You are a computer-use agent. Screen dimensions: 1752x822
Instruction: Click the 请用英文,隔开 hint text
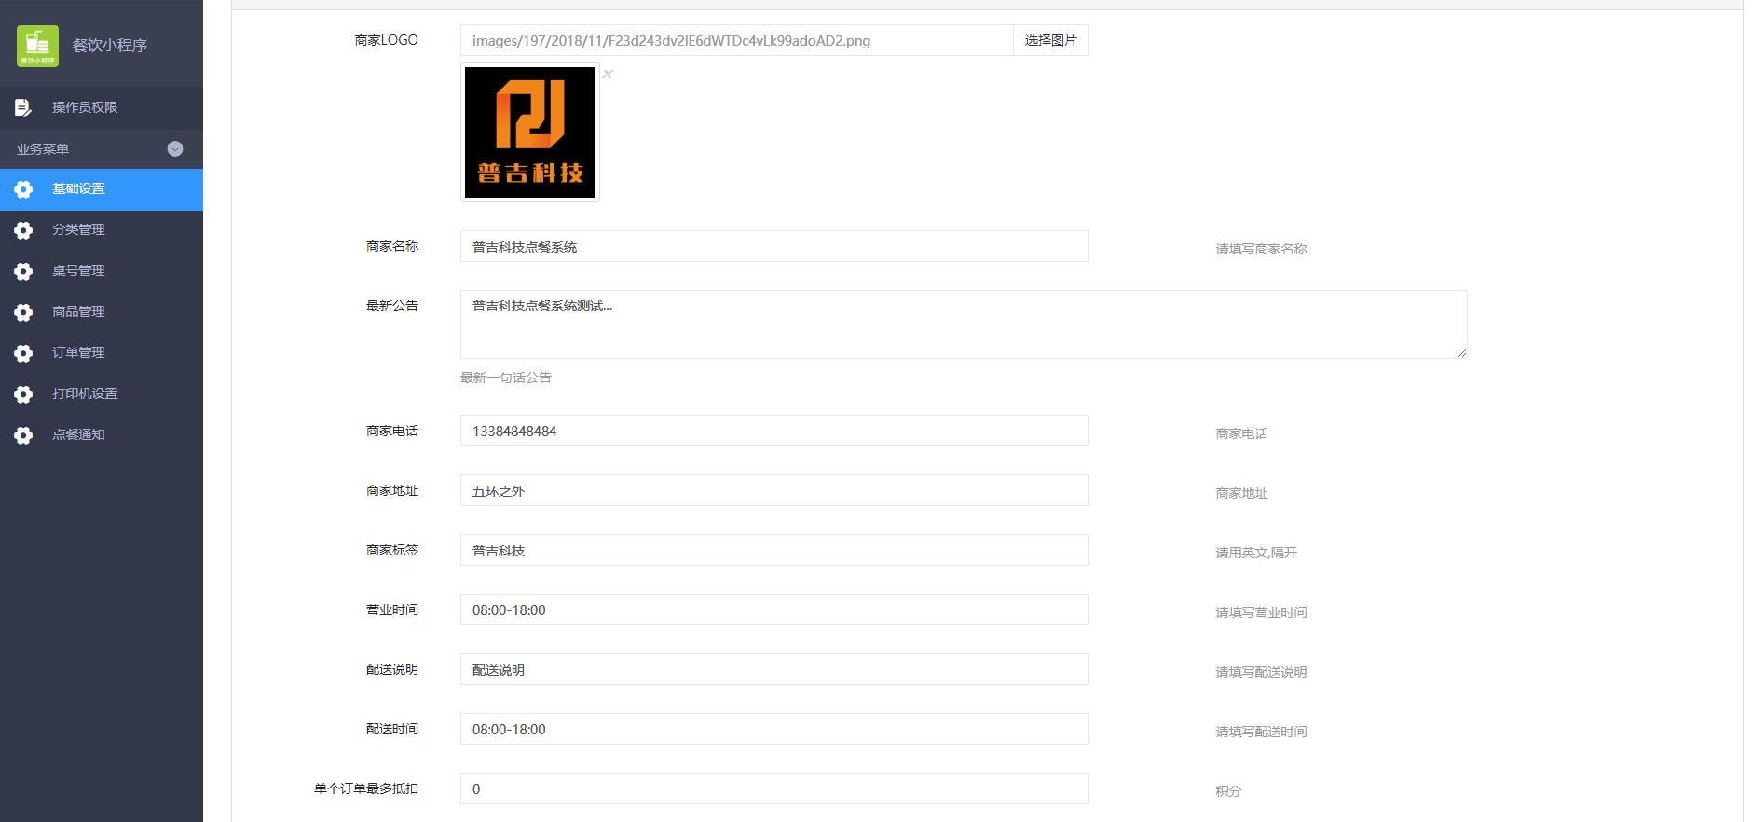pos(1256,553)
